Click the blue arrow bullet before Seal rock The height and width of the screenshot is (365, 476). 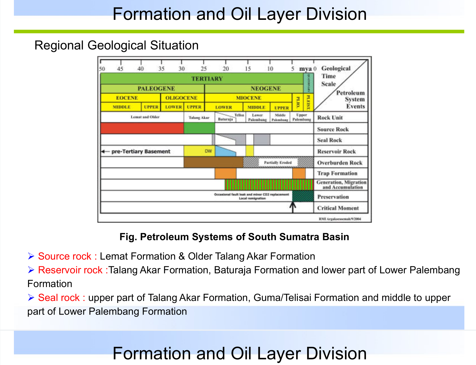click(31, 298)
